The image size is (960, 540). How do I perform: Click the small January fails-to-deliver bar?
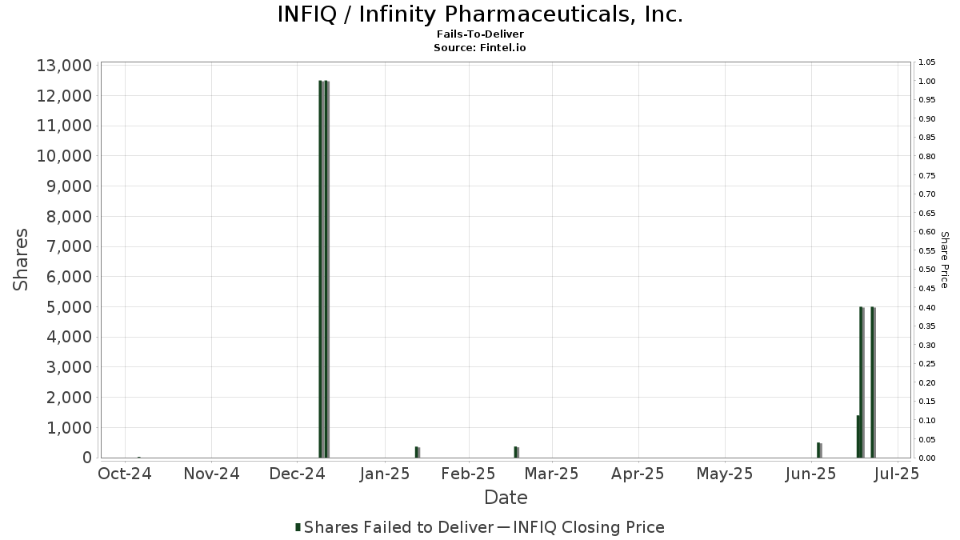click(x=418, y=452)
